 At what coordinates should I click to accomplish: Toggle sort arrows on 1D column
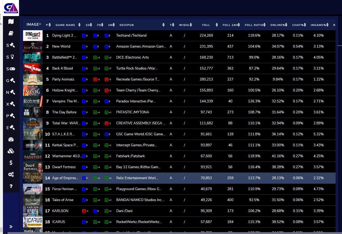[91, 25]
